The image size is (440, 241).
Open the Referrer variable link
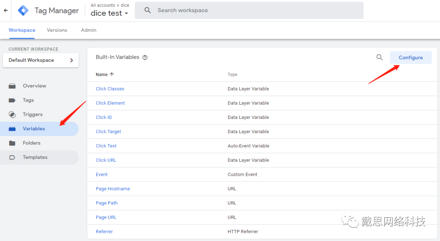click(x=104, y=232)
